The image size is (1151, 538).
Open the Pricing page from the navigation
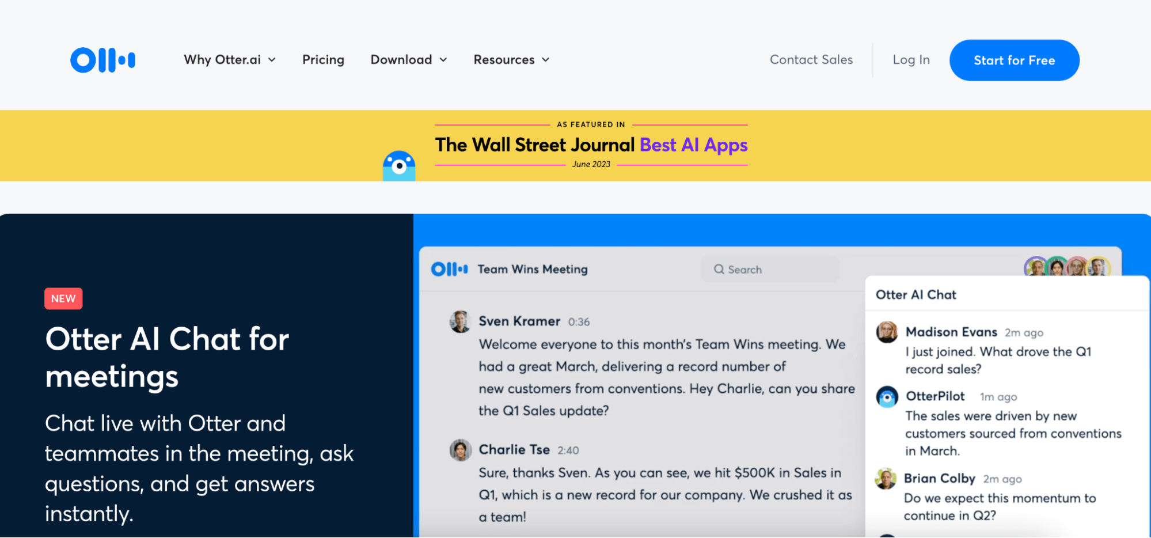point(323,59)
